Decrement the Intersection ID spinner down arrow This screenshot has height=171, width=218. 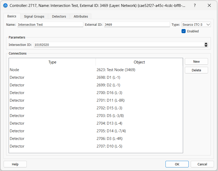206,46
